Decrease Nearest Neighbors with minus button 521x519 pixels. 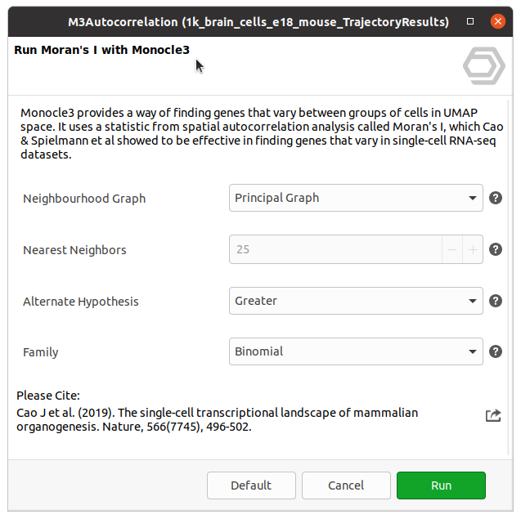click(x=452, y=249)
